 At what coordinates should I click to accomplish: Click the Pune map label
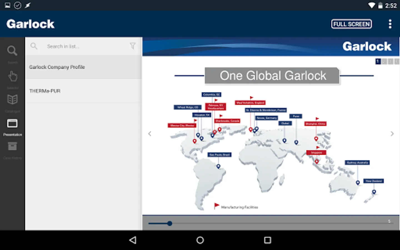click(x=296, y=116)
